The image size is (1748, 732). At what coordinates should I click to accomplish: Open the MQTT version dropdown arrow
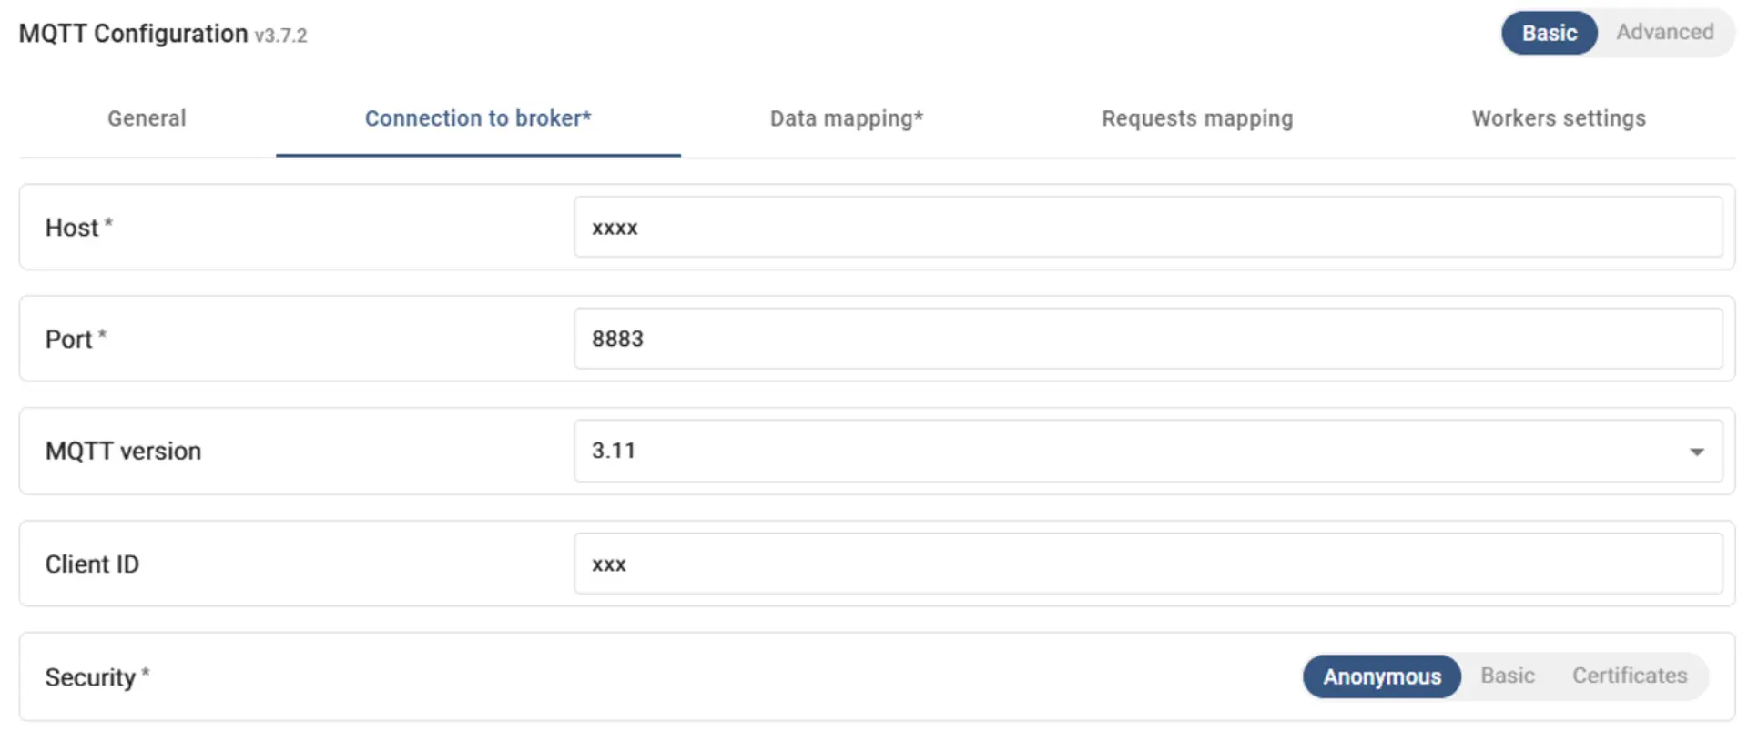pyautogui.click(x=1695, y=451)
